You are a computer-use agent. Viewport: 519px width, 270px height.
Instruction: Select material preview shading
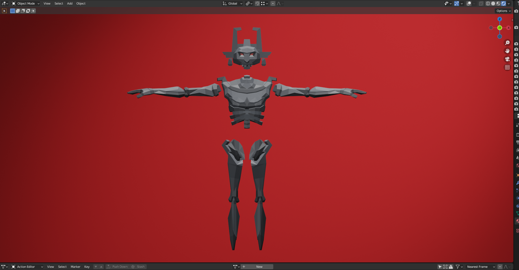(x=498, y=3)
